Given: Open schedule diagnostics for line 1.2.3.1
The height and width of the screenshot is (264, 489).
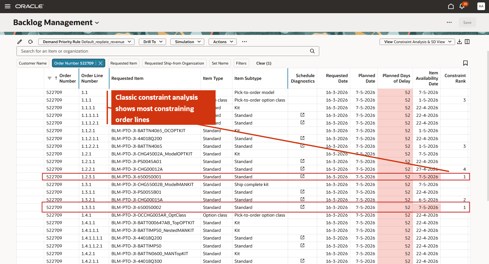Looking at the screenshot, I should pyautogui.click(x=302, y=177).
